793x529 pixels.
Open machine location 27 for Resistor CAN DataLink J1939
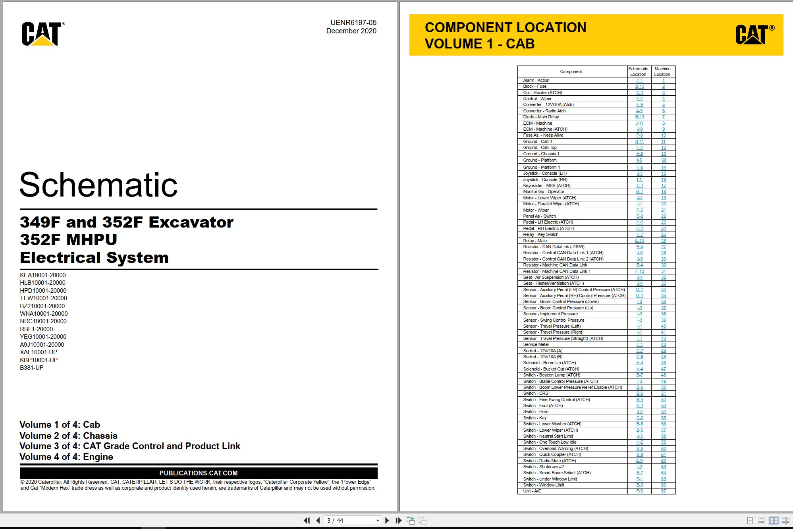click(x=663, y=247)
